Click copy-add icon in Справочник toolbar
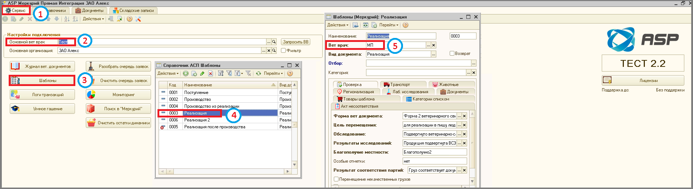Screen dimensions: 693x189 tap(194, 73)
